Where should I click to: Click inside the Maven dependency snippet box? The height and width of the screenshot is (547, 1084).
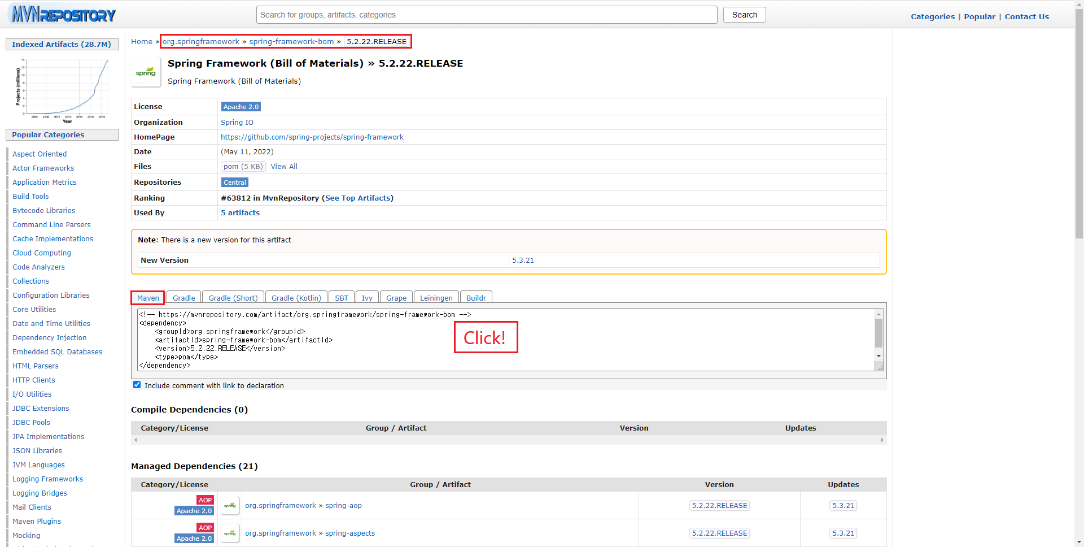[x=505, y=340]
